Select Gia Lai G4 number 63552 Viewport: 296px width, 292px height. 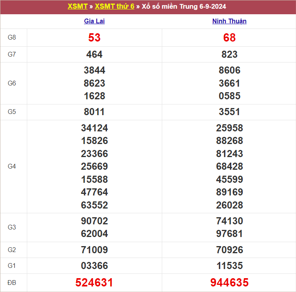(94, 205)
